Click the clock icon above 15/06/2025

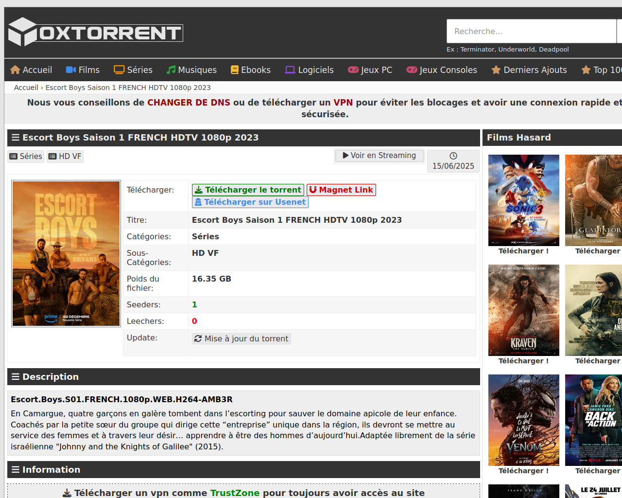click(x=453, y=156)
